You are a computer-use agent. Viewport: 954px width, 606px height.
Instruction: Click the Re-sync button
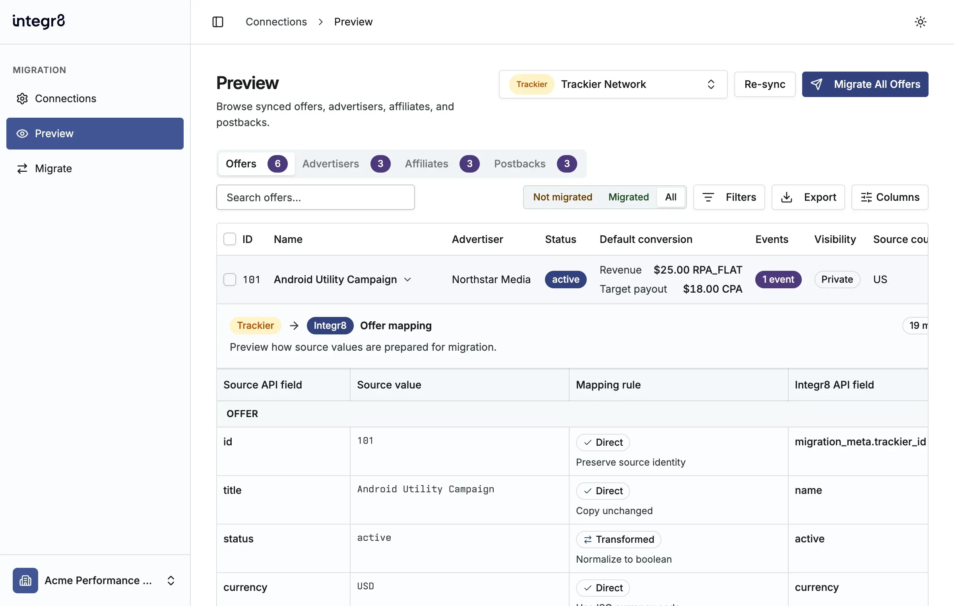[x=764, y=84]
